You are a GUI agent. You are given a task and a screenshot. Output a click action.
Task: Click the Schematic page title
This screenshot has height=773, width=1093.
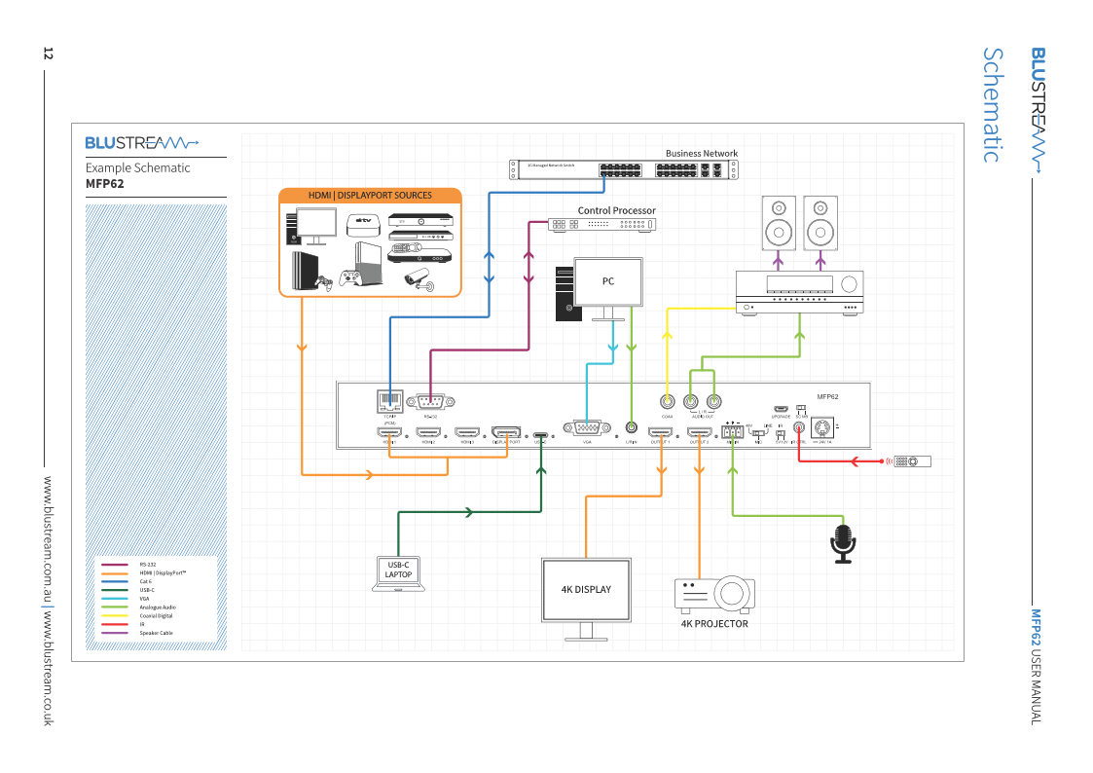[x=994, y=105]
